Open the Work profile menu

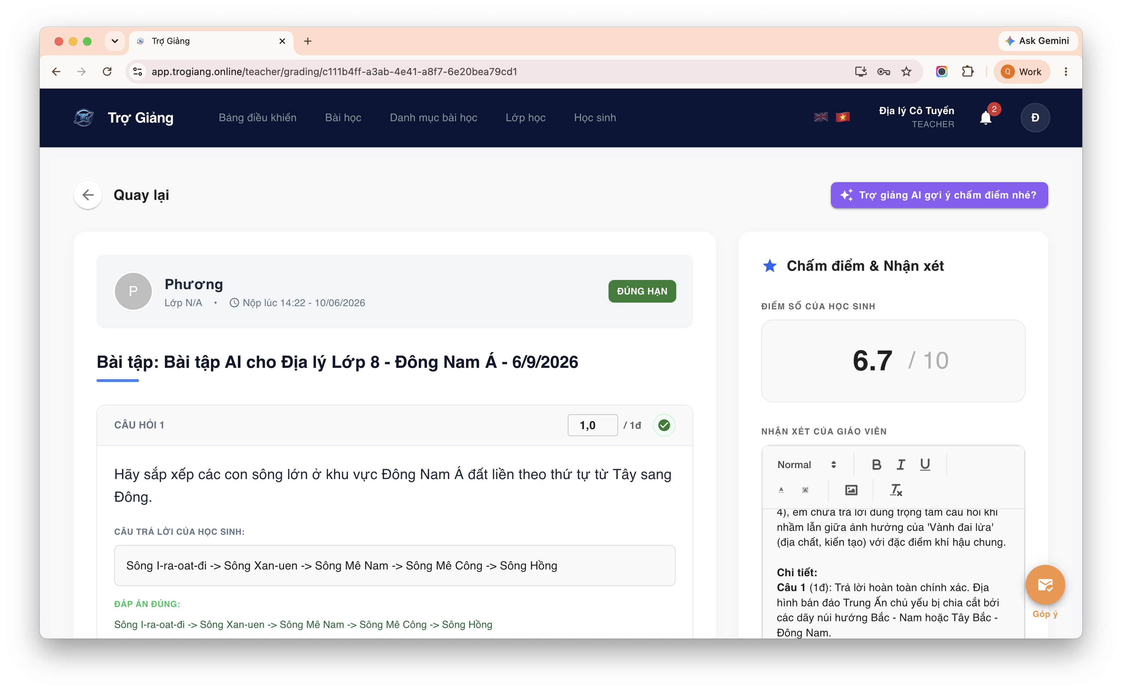click(x=1021, y=72)
